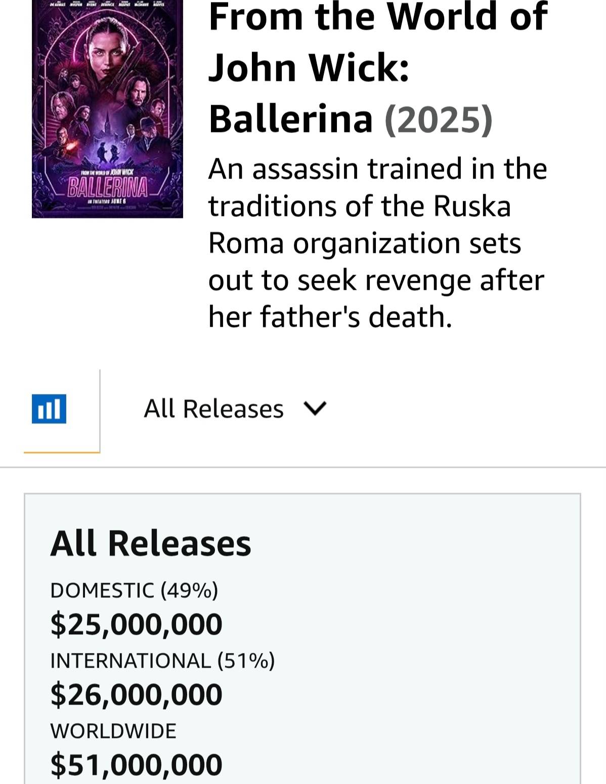
Task: Open the INTERNATIONAL (51%) label
Action: pyautogui.click(x=162, y=661)
